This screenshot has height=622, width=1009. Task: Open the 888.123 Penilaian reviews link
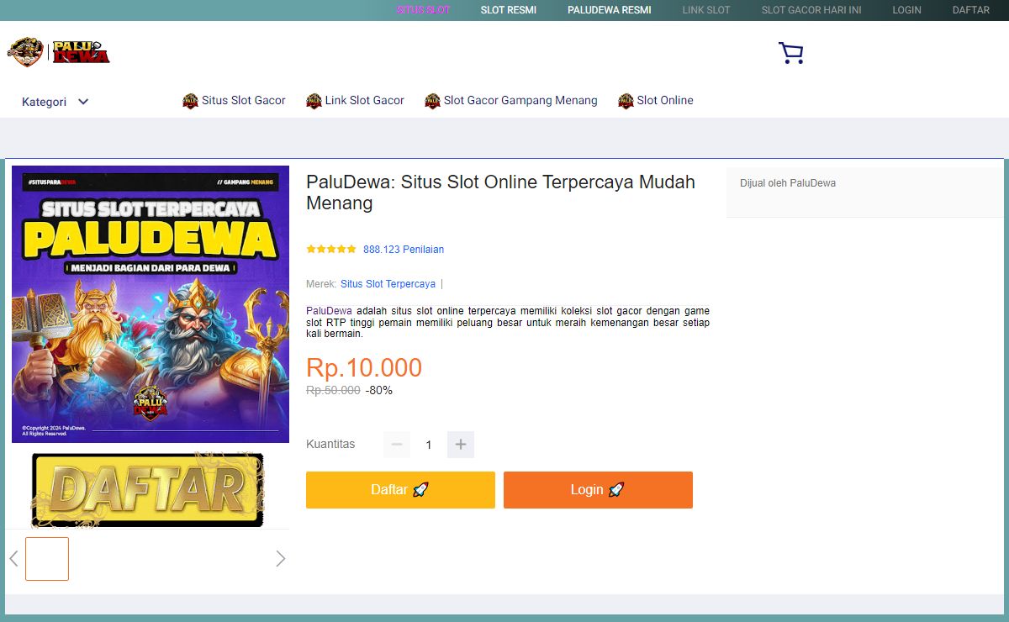click(x=404, y=250)
